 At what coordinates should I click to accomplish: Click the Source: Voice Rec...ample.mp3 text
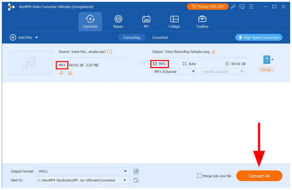coord(82,52)
